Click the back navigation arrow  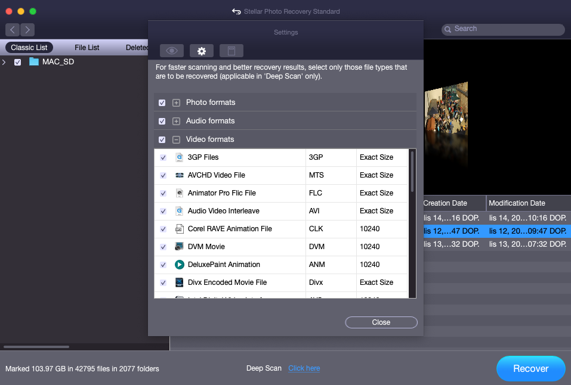click(x=13, y=29)
